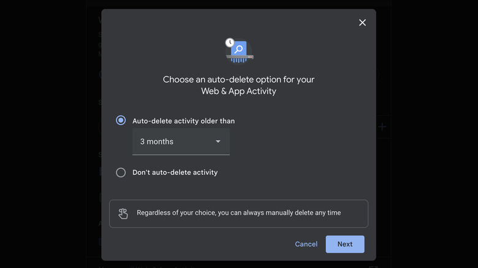Image resolution: width=478 pixels, height=268 pixels.
Task: Click the 'Choose an auto-delete option' heading
Action: (x=238, y=80)
